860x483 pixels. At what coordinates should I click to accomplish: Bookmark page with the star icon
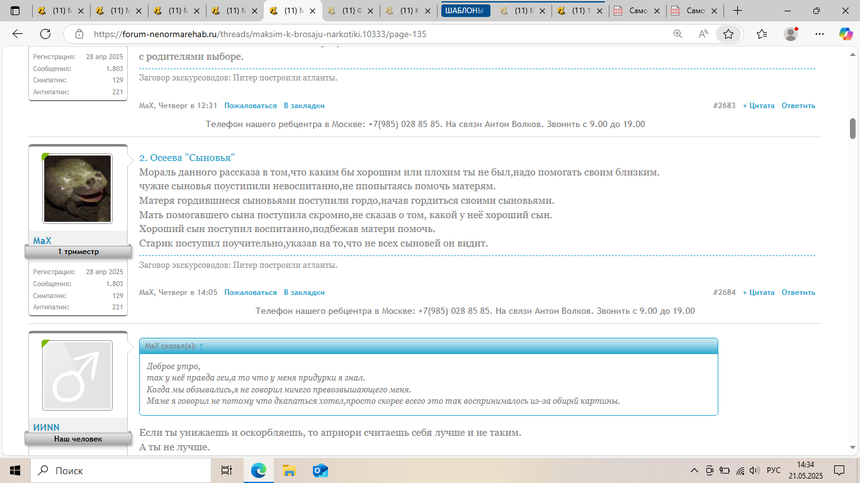click(728, 34)
